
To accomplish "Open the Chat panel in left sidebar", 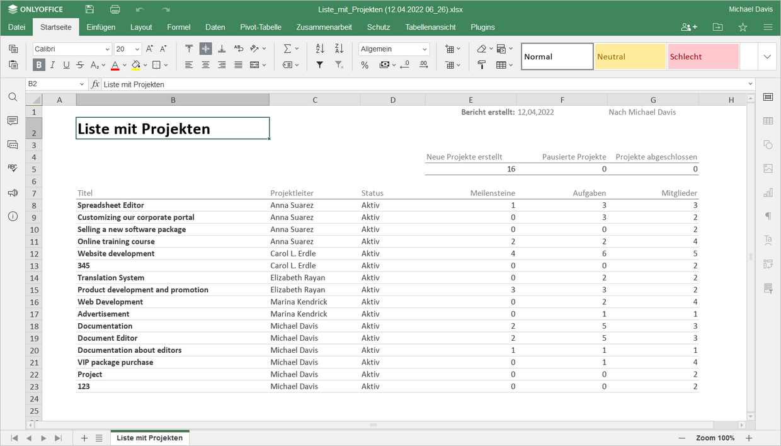I will click(x=13, y=144).
